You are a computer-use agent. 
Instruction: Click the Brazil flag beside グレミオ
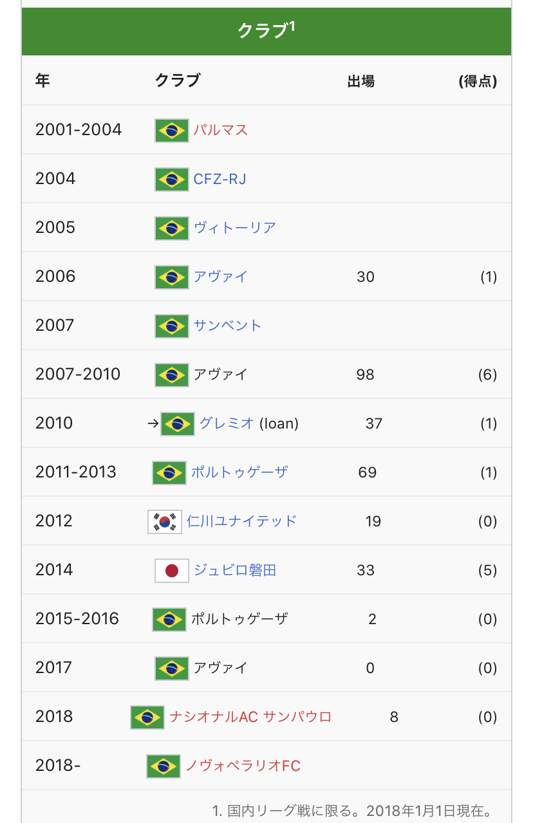pyautogui.click(x=178, y=424)
